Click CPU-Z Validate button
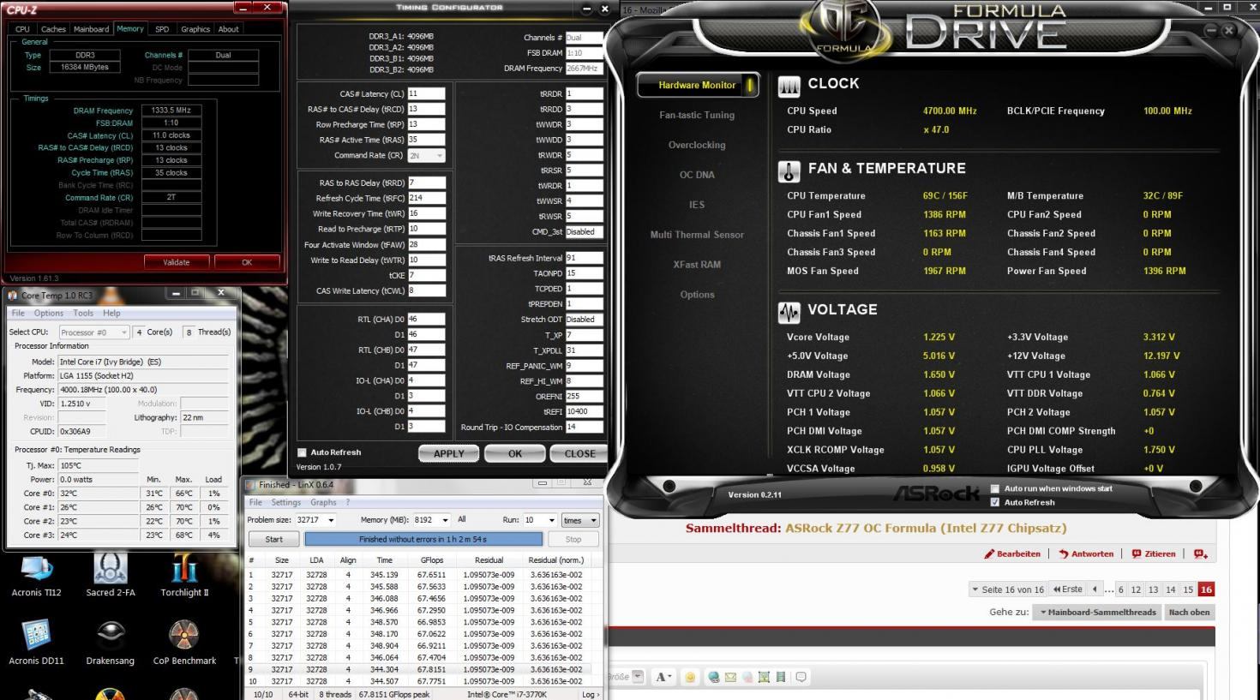The width and height of the screenshot is (1260, 700). click(x=176, y=262)
